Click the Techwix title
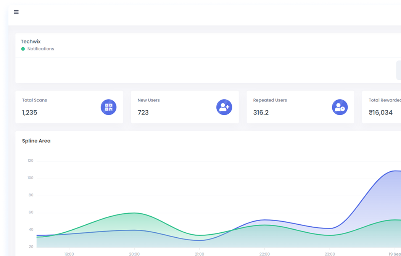The width and height of the screenshot is (401, 256). [31, 42]
